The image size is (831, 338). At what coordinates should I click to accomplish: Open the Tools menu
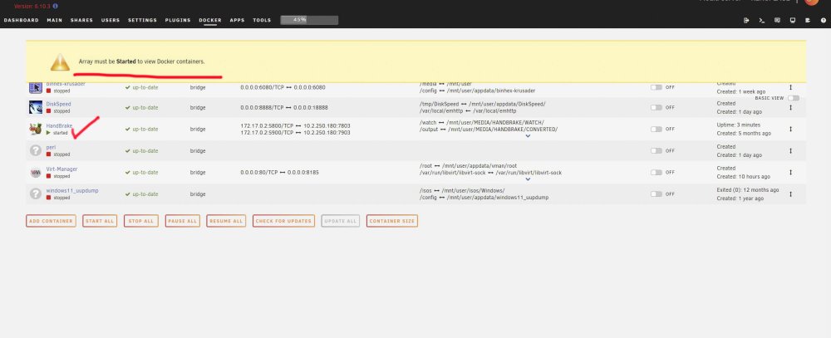(x=262, y=20)
